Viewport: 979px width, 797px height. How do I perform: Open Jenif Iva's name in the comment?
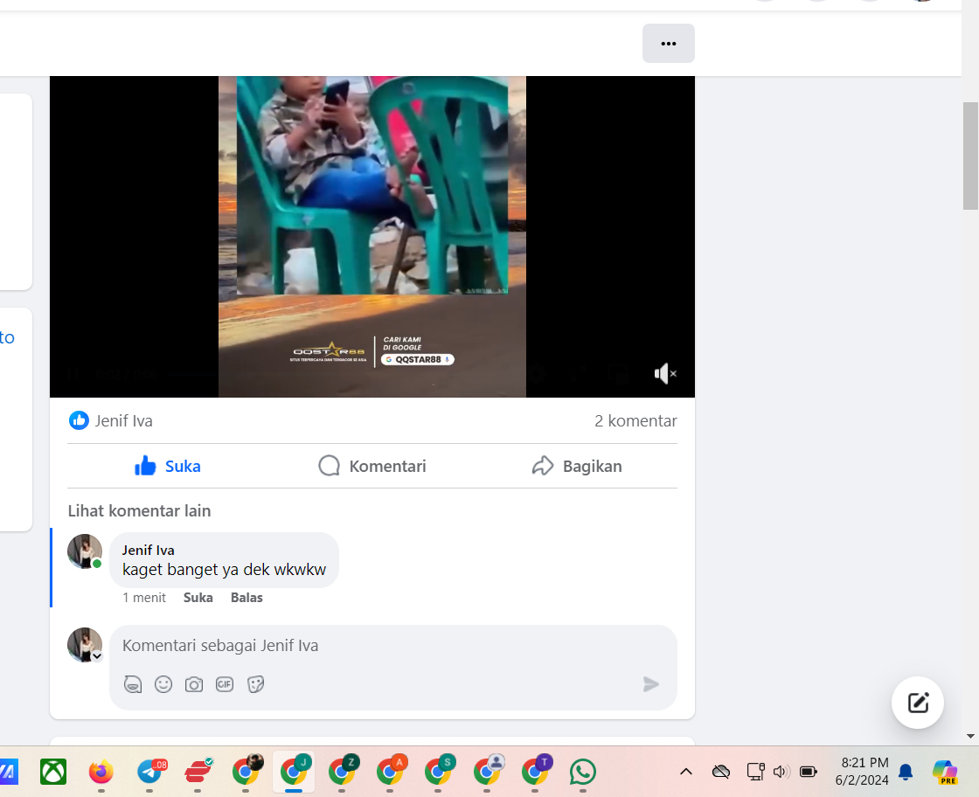(148, 550)
